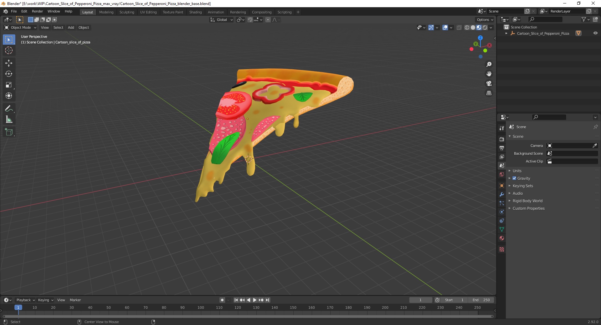Click the current frame field
This screenshot has height=325, width=601.
[420, 300]
